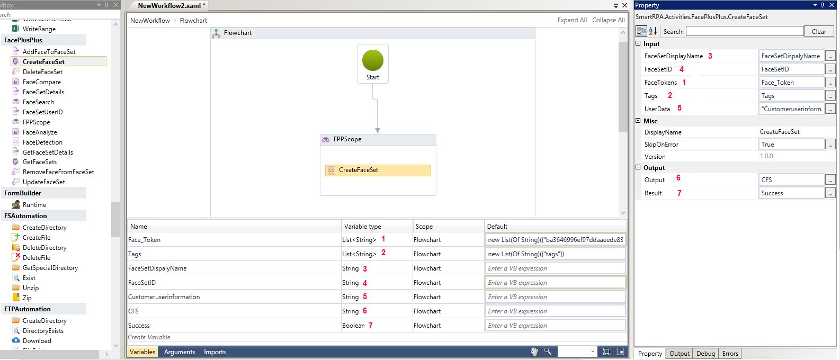Select the Pan hand tool
This screenshot has width=840, height=360.
[534, 352]
